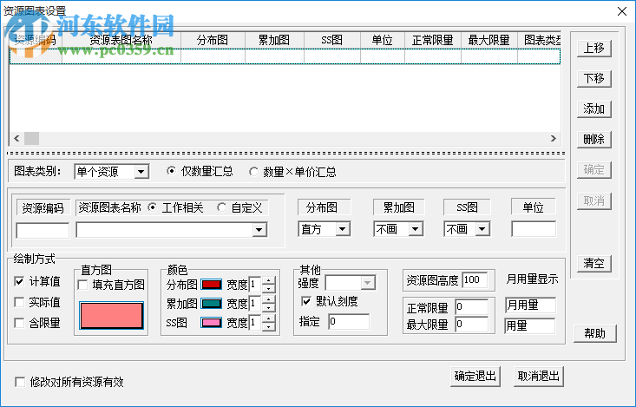Click the 上移 button
This screenshot has width=636, height=407.
coord(593,49)
